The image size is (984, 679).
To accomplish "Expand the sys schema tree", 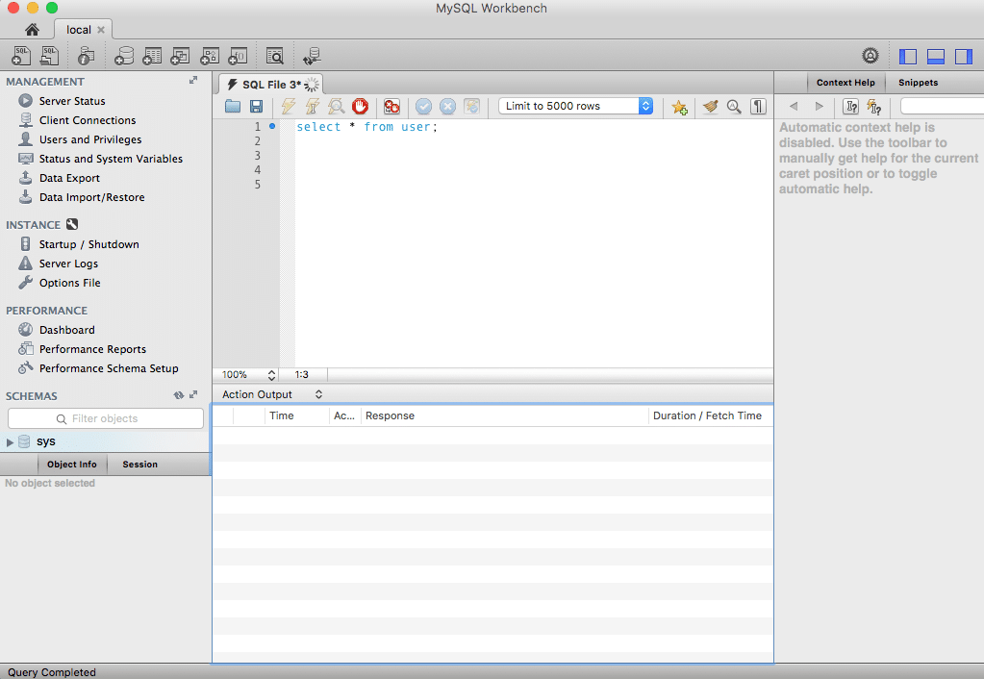I will pyautogui.click(x=10, y=441).
